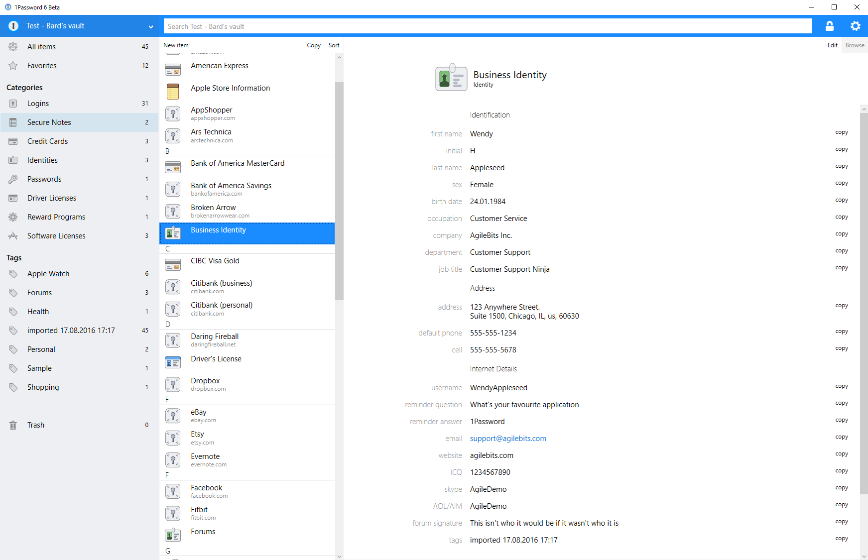This screenshot has width=868, height=560.
Task: Select the Forums tag
Action: pyautogui.click(x=80, y=293)
